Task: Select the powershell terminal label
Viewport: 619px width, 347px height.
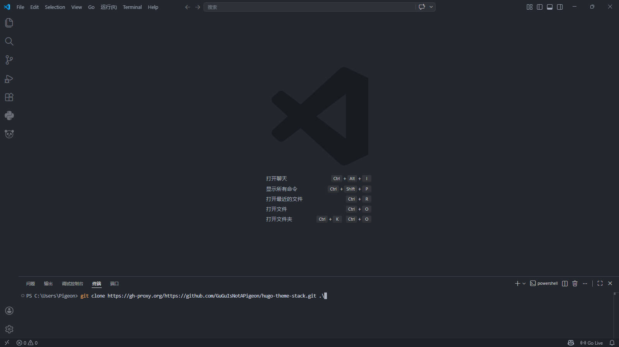Action: tap(544, 284)
